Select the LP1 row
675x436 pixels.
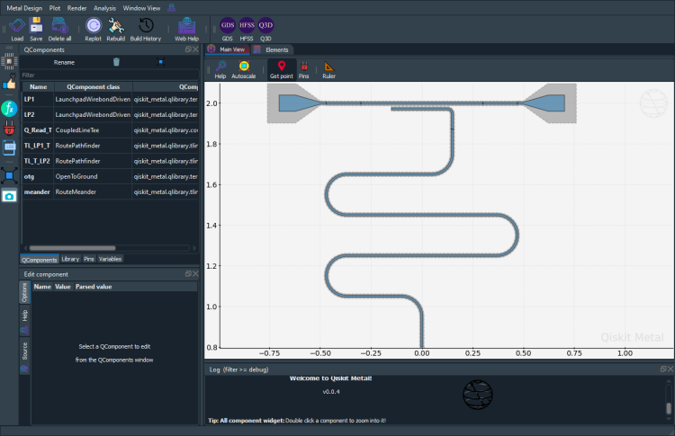pyautogui.click(x=110, y=99)
